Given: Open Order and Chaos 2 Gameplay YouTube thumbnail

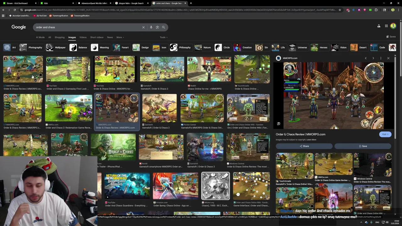Looking at the screenshot, I should pyautogui.click(x=68, y=69).
